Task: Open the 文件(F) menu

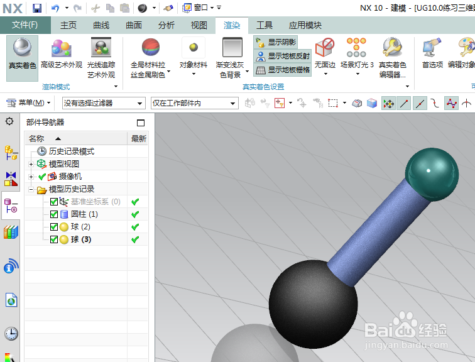Action: point(25,25)
